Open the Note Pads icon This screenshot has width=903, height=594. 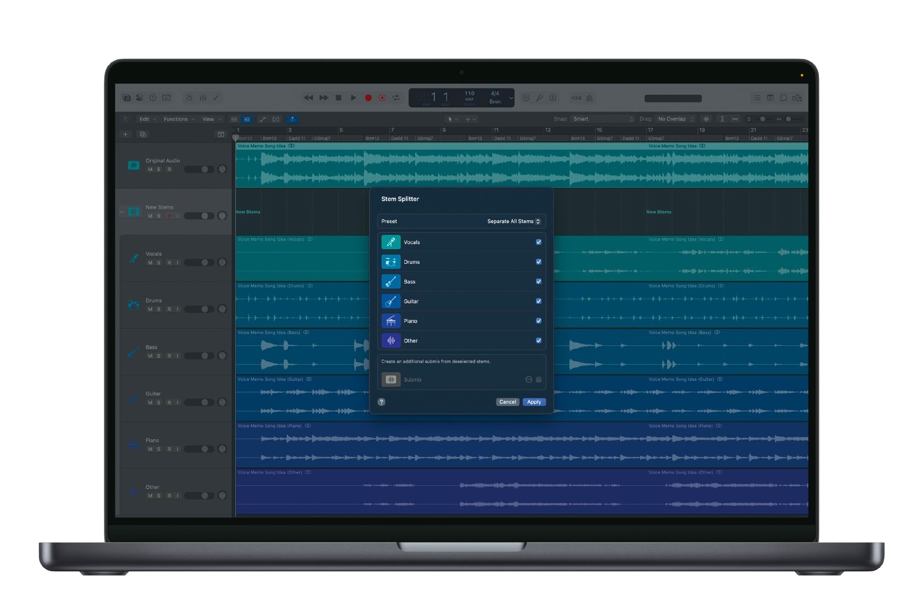pos(770,98)
